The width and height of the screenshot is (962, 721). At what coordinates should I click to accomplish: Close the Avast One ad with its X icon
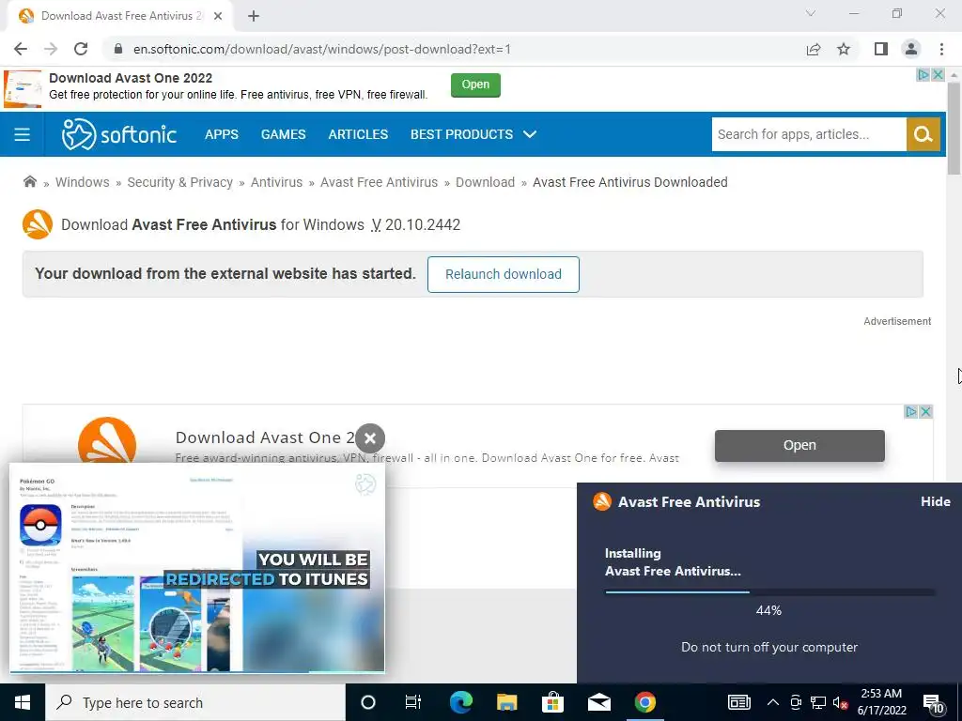click(x=926, y=412)
